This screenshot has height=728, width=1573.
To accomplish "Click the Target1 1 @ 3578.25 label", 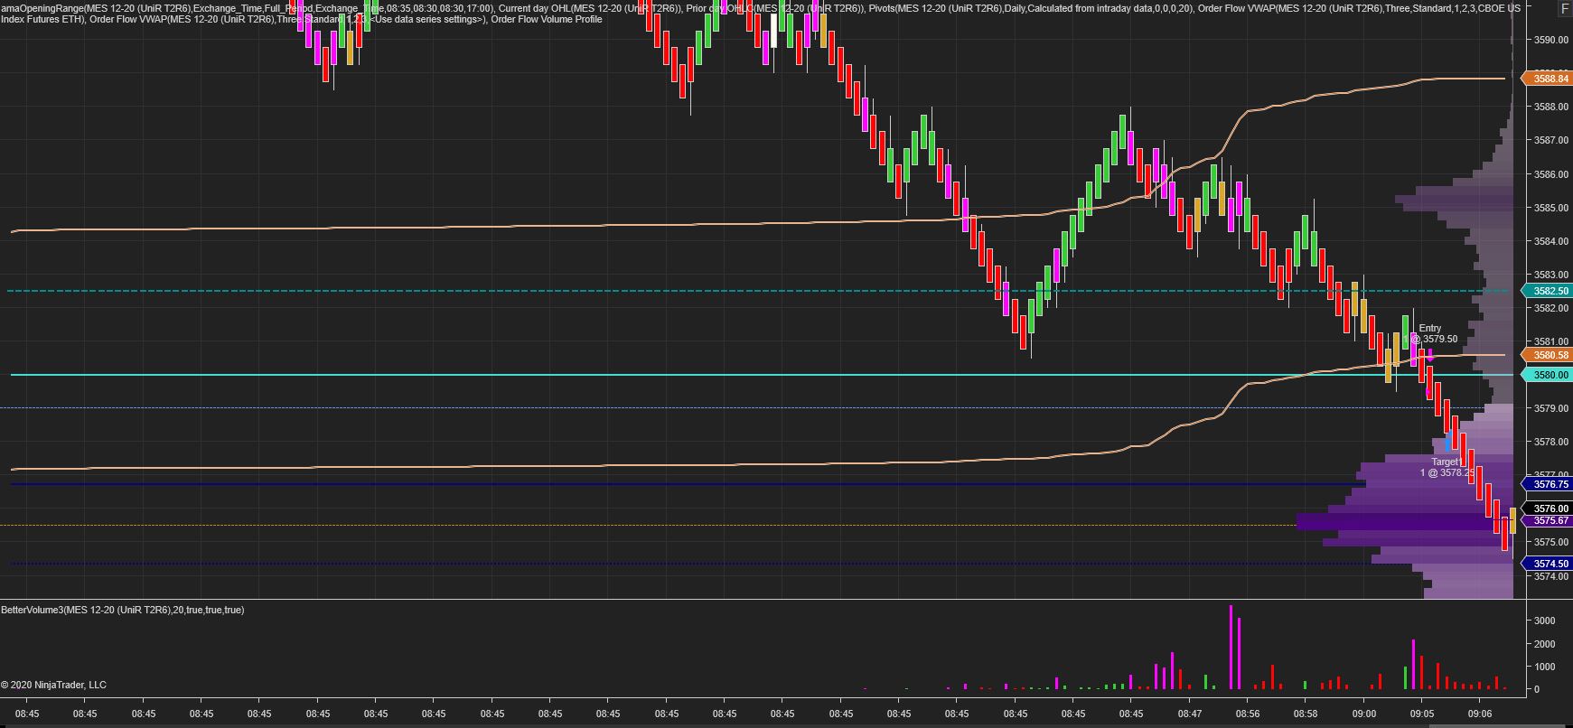I will 1447,467.
